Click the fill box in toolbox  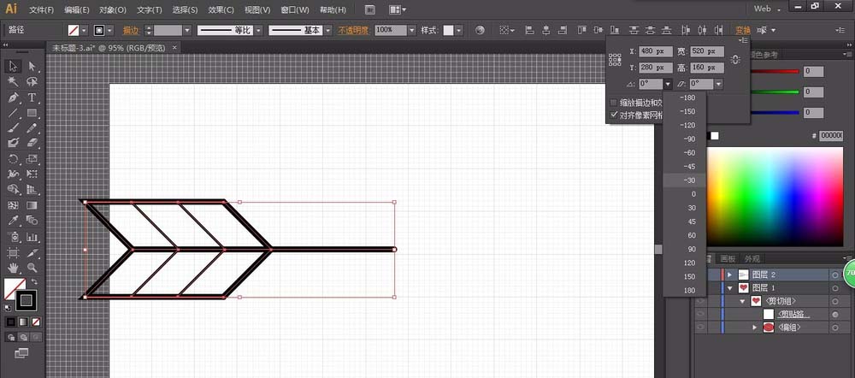point(13,288)
